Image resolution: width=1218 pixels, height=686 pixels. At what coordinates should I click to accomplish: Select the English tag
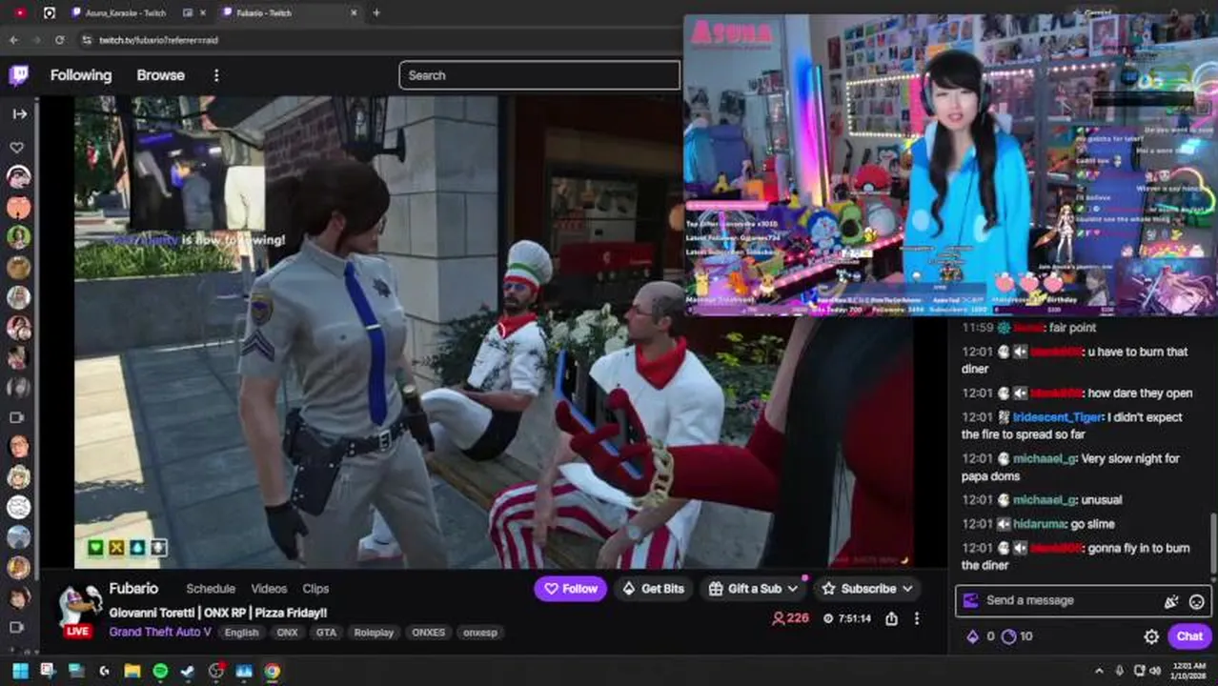241,632
